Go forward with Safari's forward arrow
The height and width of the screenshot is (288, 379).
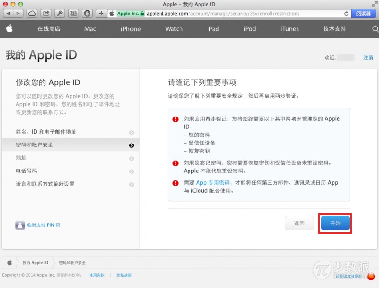(18, 13)
